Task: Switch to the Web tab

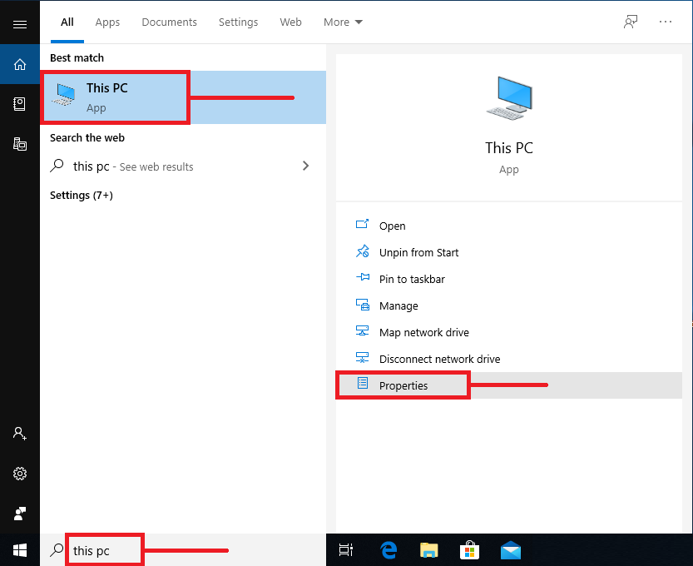Action: [290, 22]
